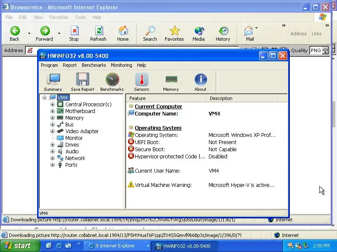Screen dimensions: 337x252
Task: Expand the hidden IE toolbar buttons chevron
Action: coord(284,26)
